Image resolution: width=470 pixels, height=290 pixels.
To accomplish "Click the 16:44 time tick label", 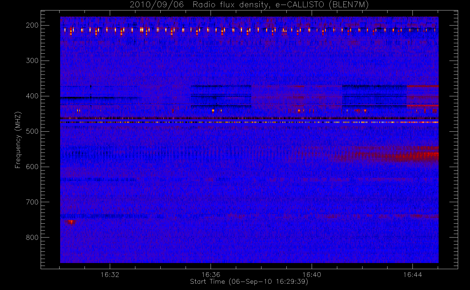I will pos(412,275).
